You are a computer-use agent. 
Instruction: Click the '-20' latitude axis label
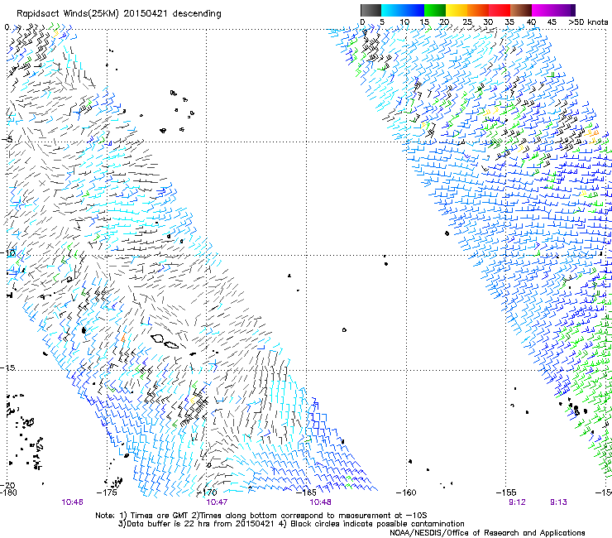8,486
